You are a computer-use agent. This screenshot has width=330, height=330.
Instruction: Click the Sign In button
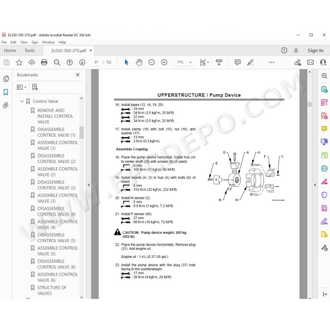click(315, 50)
